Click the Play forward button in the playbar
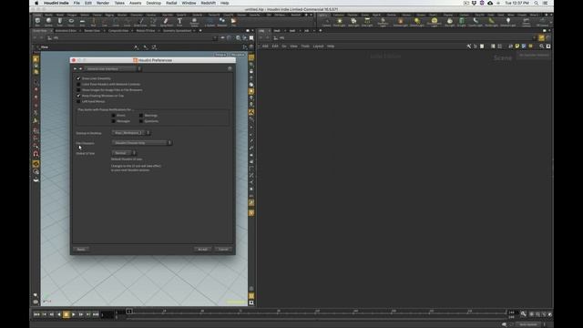Viewport: 583px width, 328px height. click(x=74, y=314)
